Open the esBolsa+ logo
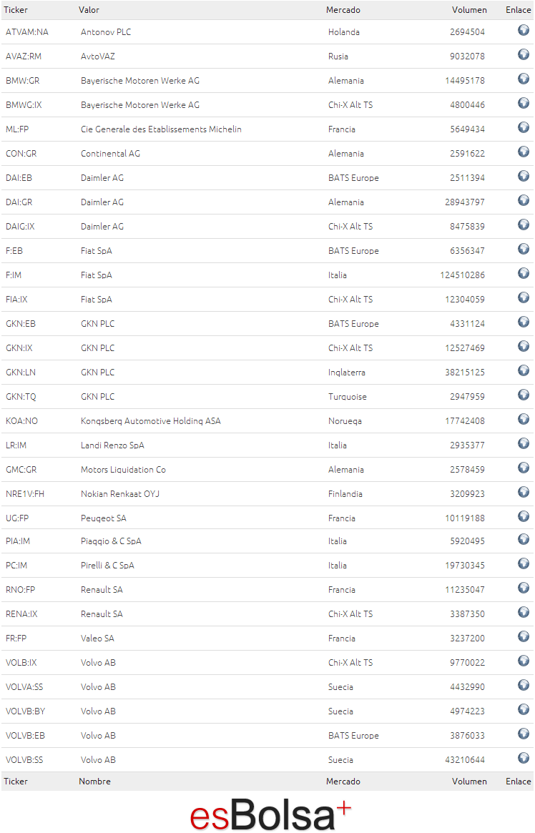This screenshot has width=535, height=833. [270, 814]
